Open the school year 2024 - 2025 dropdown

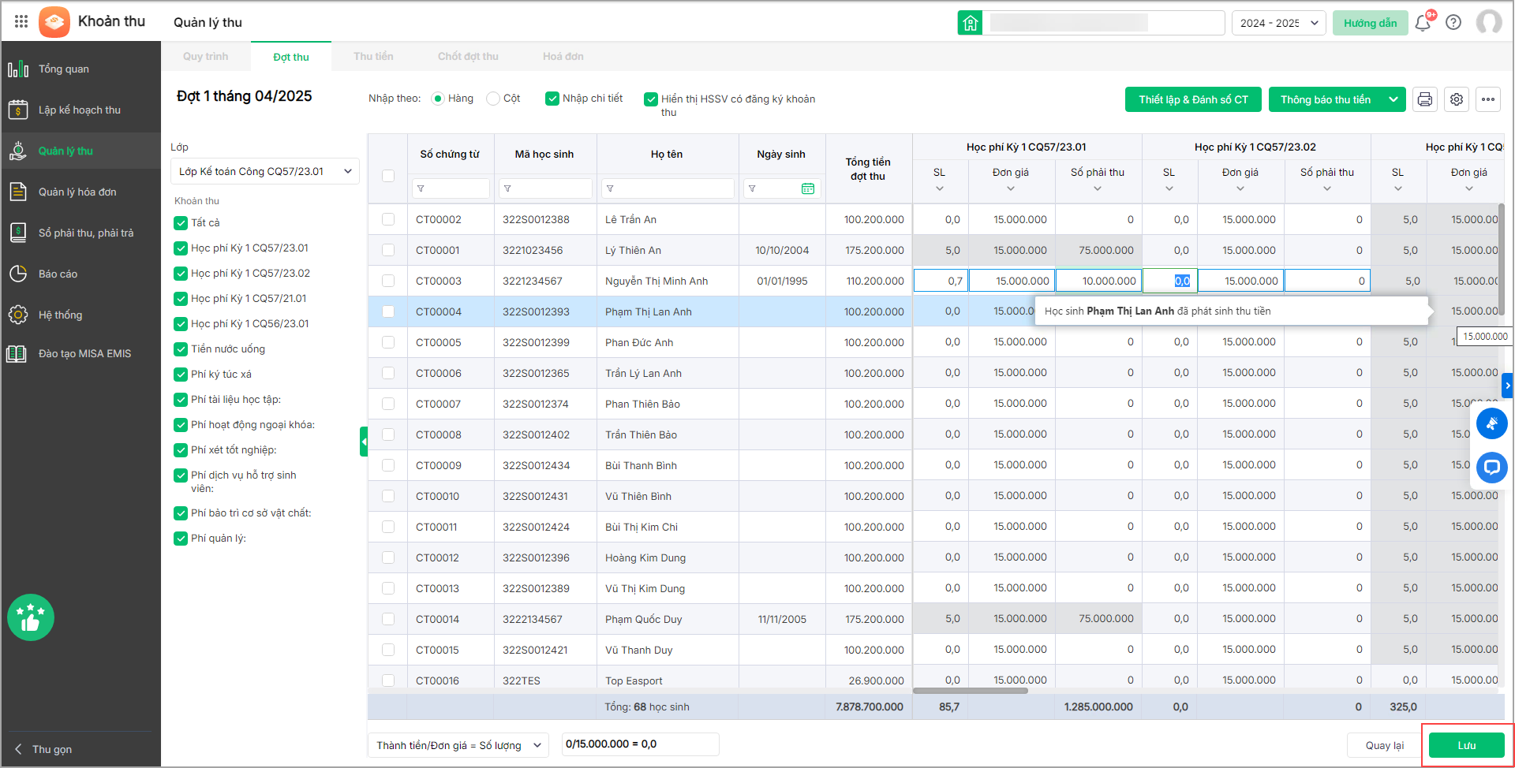(1278, 23)
